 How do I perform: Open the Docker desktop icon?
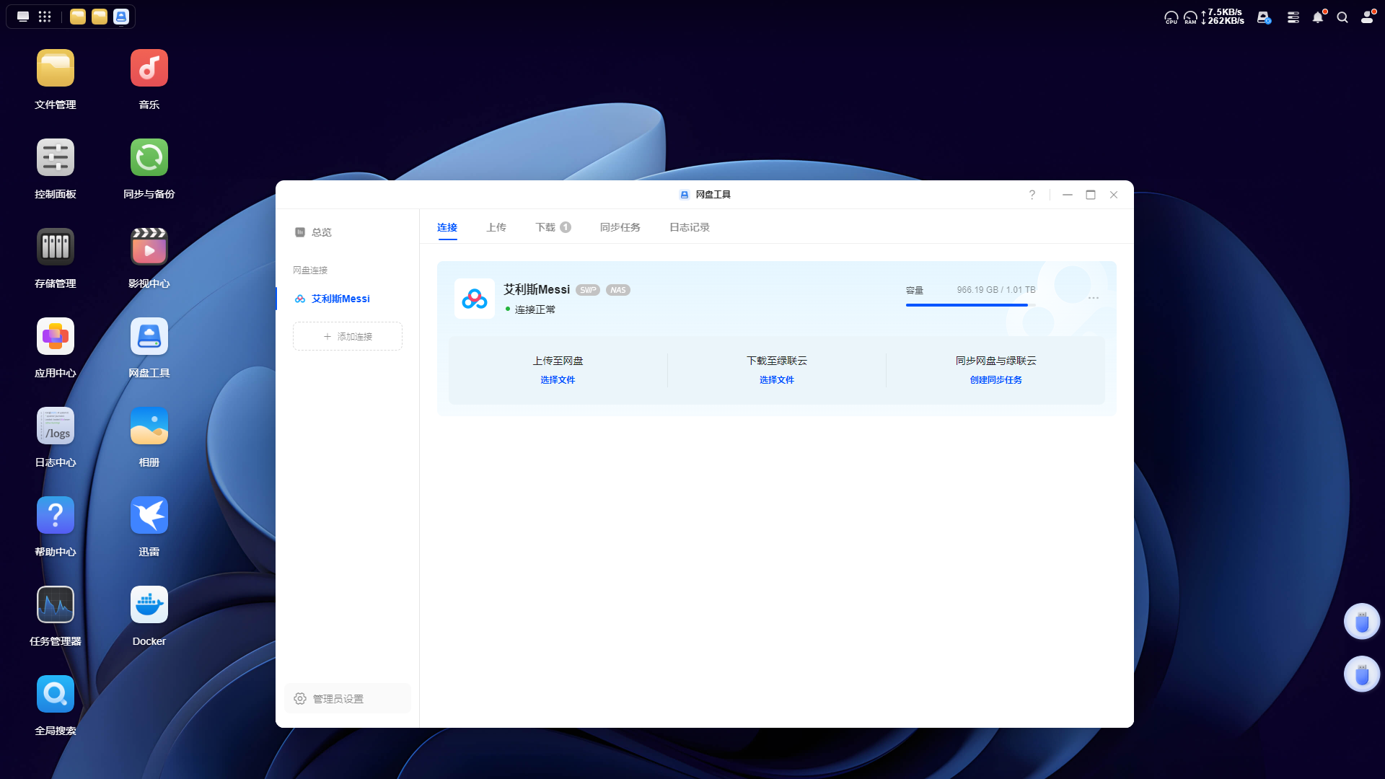(x=149, y=604)
